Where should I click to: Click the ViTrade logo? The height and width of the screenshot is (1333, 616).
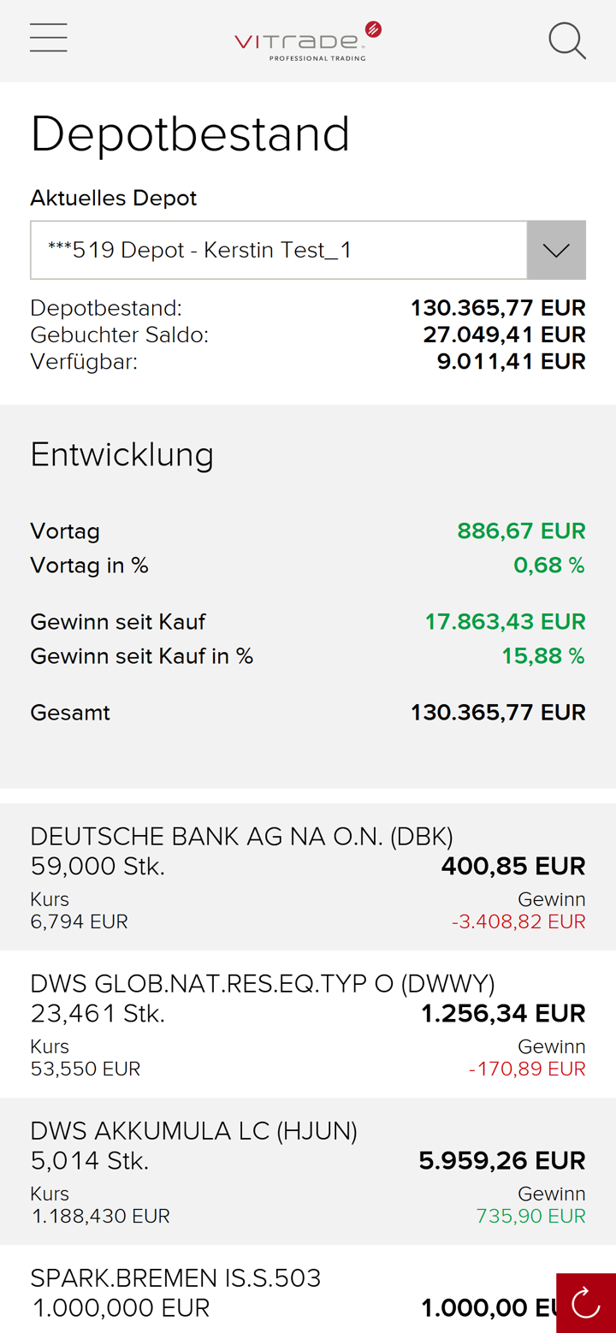pyautogui.click(x=308, y=41)
